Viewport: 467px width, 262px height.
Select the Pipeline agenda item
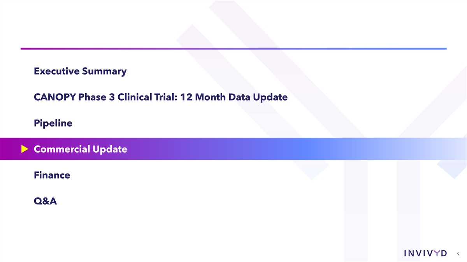[53, 123]
